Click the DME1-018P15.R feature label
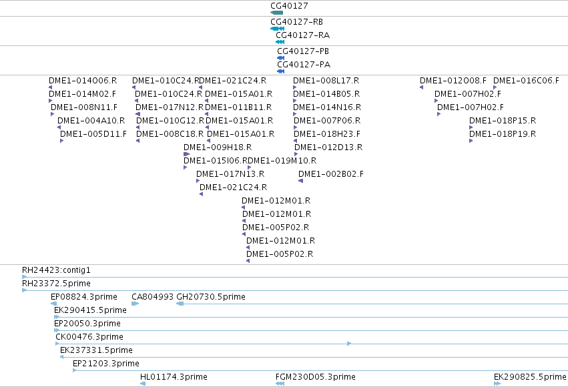Image resolution: width=568 pixels, height=387 pixels. (503, 121)
